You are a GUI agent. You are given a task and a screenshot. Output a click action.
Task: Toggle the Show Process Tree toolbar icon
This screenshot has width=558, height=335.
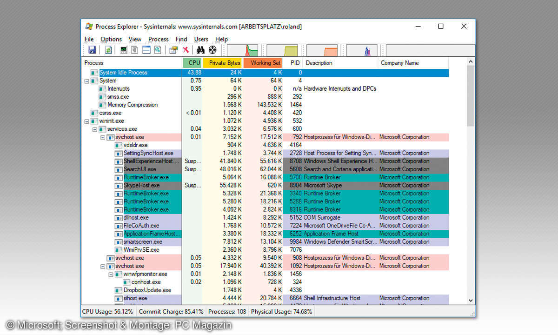click(135, 50)
